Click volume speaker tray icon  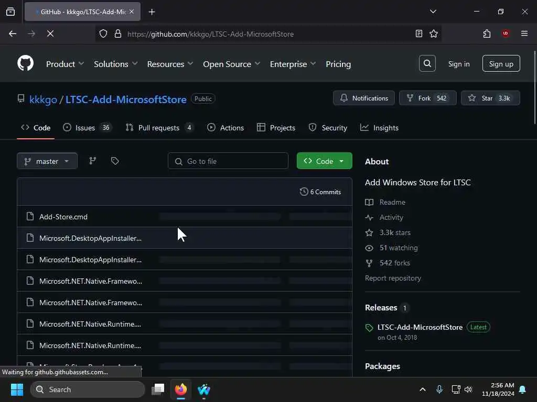pyautogui.click(x=468, y=389)
